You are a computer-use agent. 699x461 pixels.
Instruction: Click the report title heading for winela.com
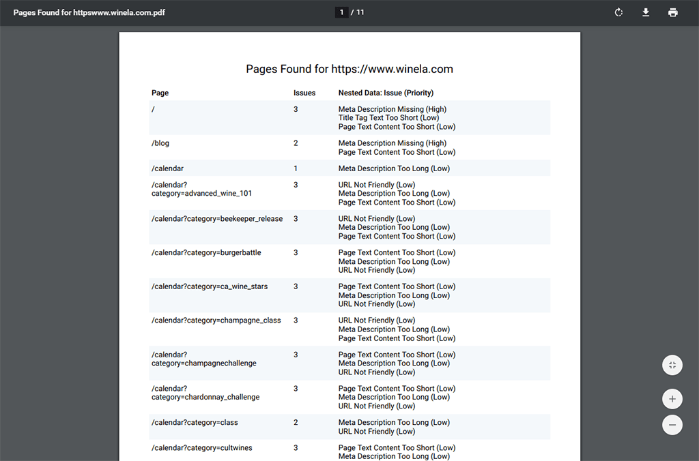pyautogui.click(x=349, y=69)
